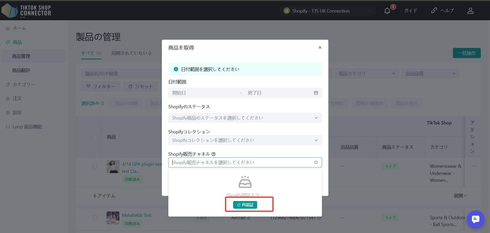Click the 開始日 start date field
Image resolution: width=490 pixels, height=233 pixels.
pyautogui.click(x=202, y=93)
